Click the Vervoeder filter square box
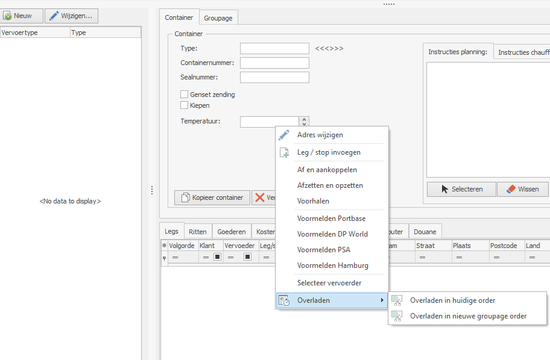The image size is (550, 360). [248, 257]
